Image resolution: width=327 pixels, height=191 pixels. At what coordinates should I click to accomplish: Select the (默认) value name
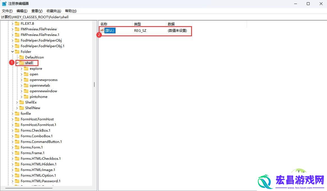(110, 30)
